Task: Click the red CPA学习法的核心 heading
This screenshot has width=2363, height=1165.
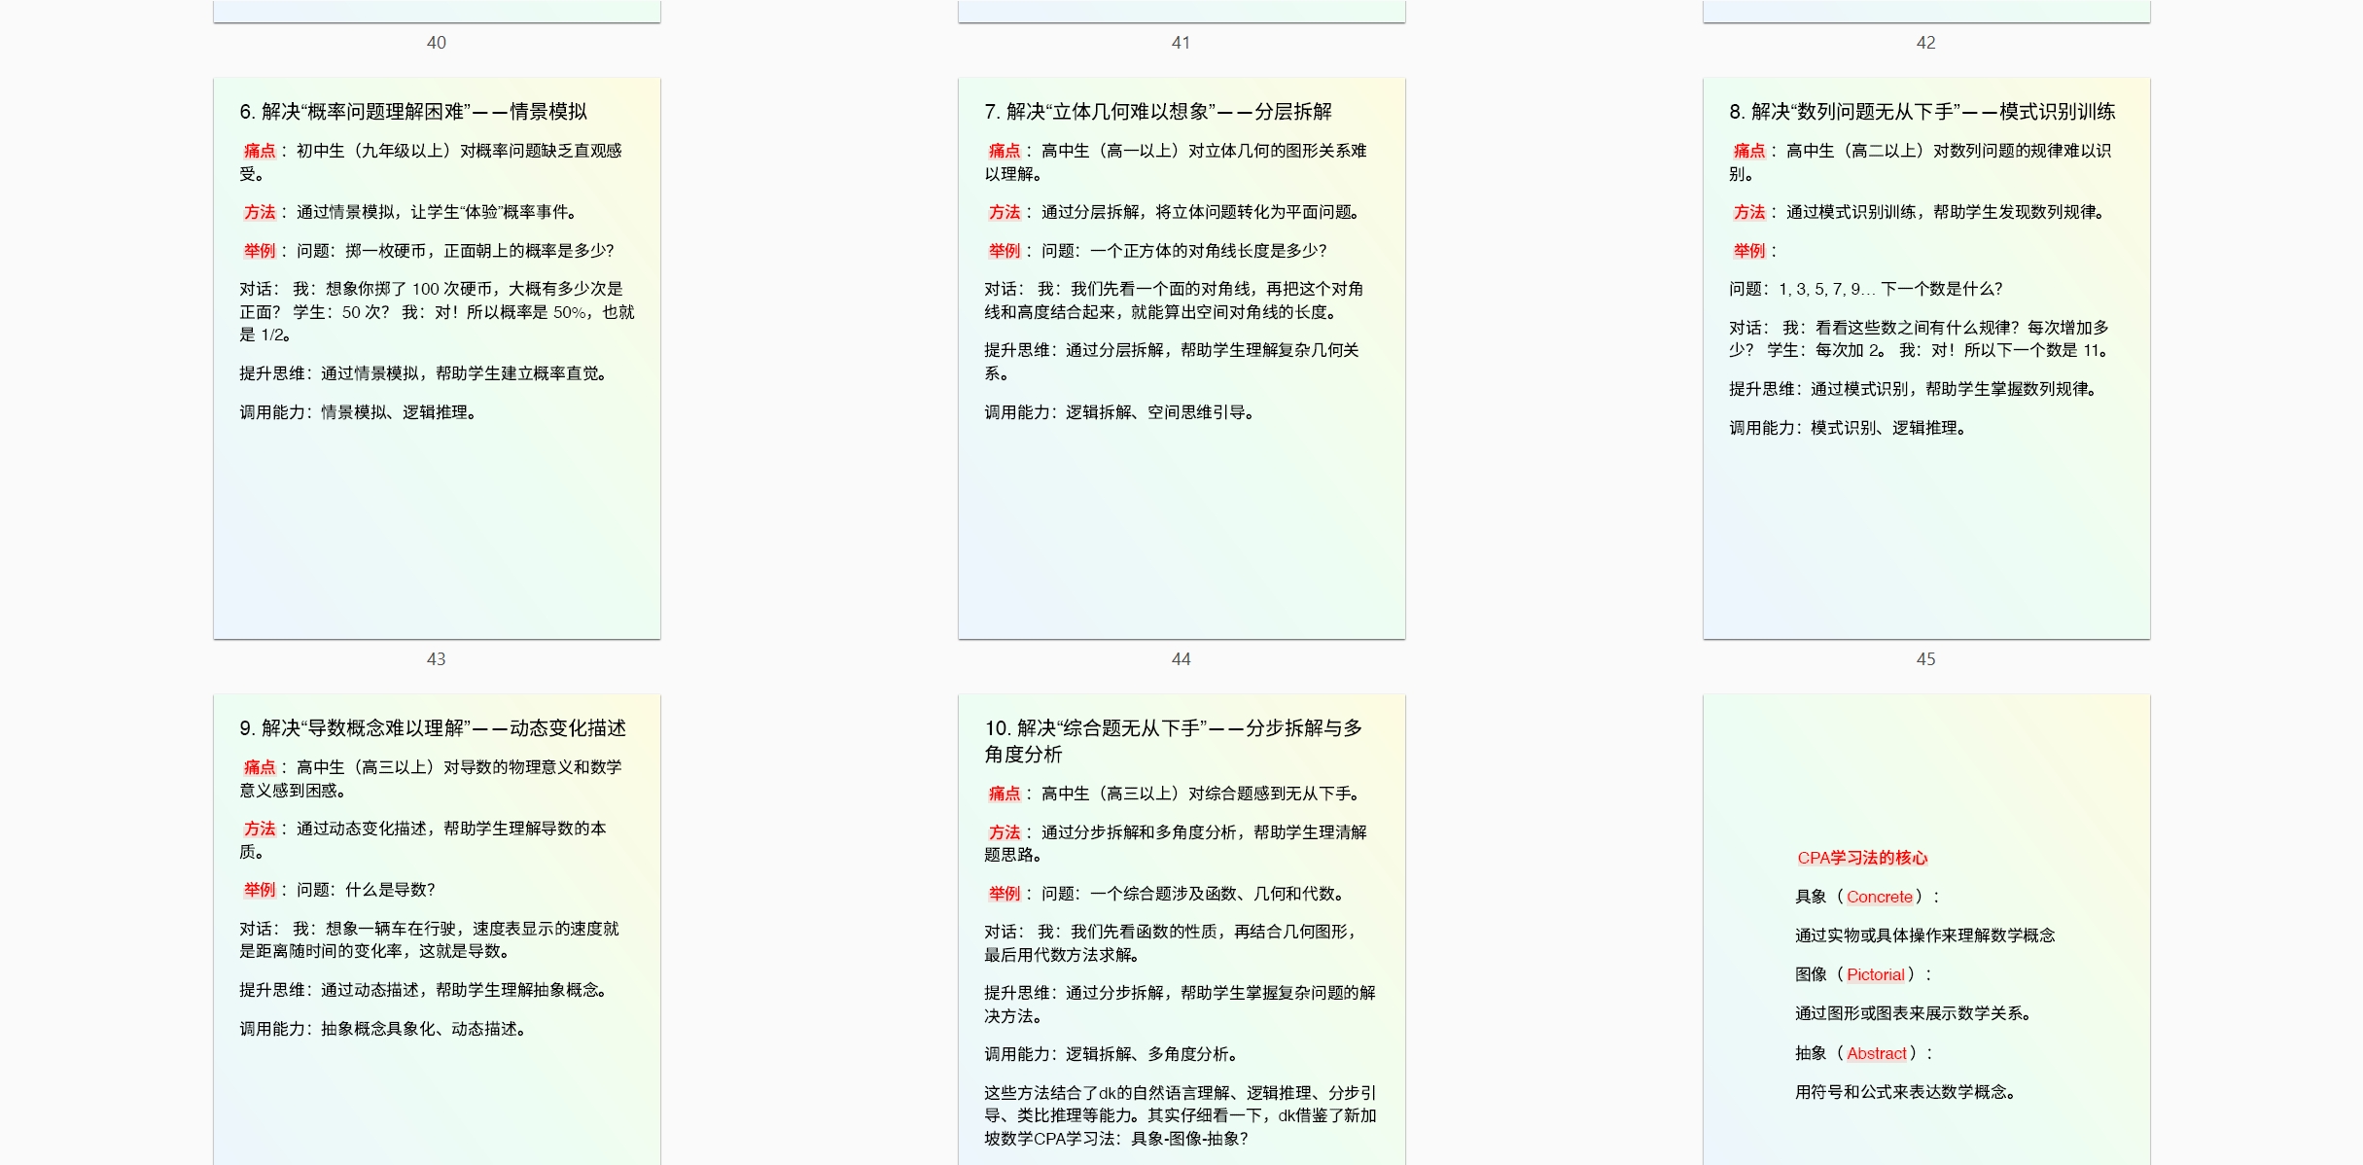Action: pos(1861,858)
